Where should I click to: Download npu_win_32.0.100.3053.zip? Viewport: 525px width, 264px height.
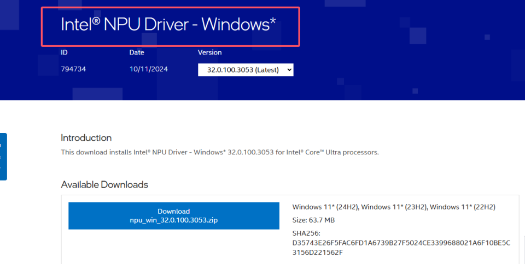click(174, 215)
